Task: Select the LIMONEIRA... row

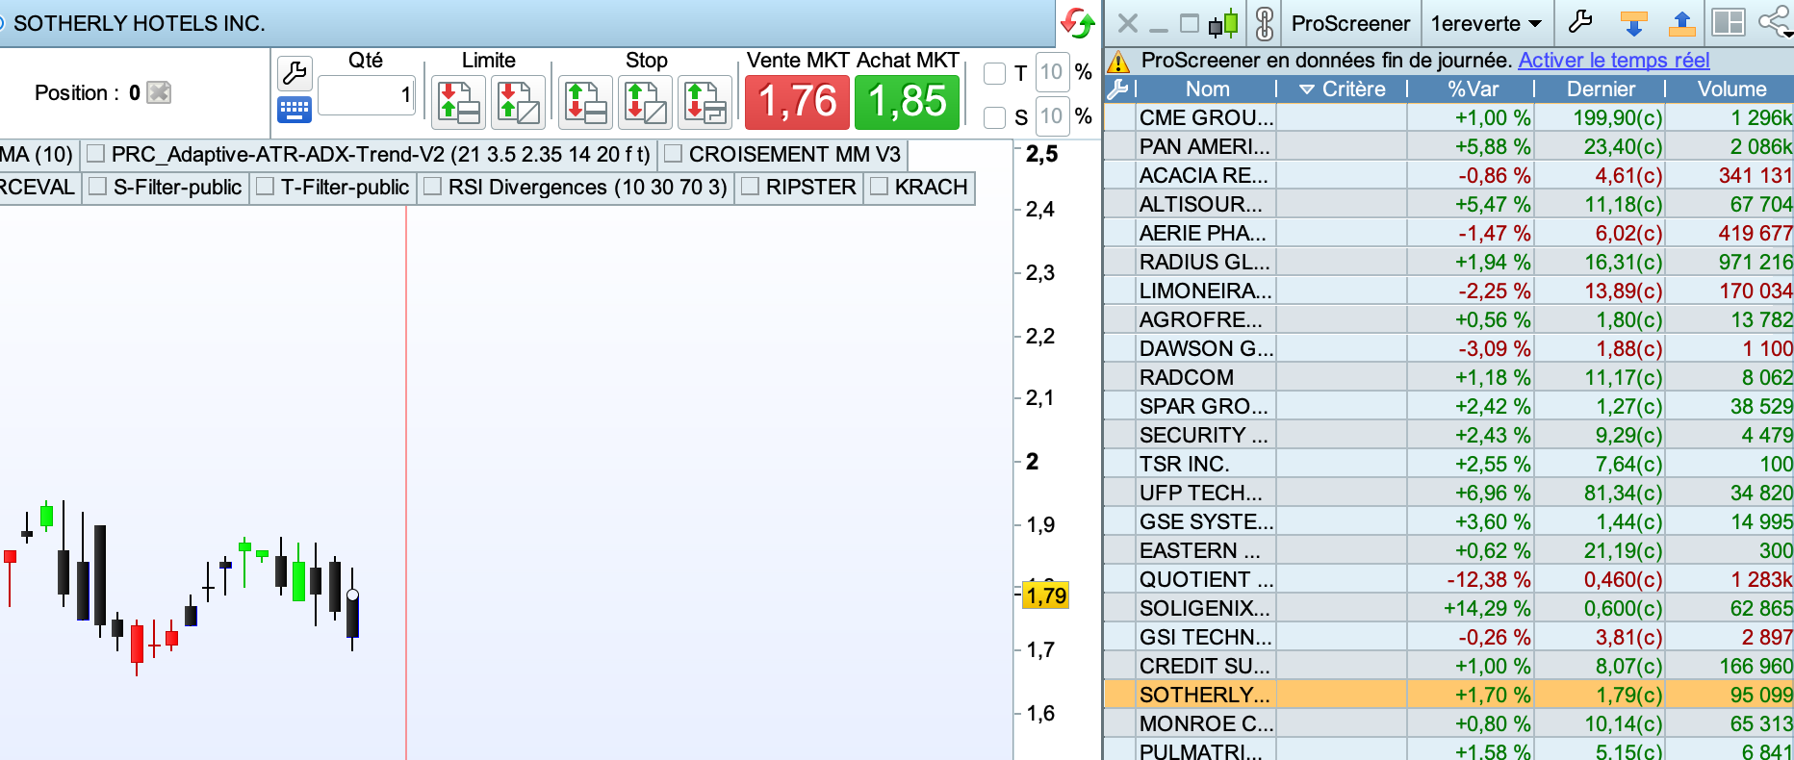Action: point(1448,291)
